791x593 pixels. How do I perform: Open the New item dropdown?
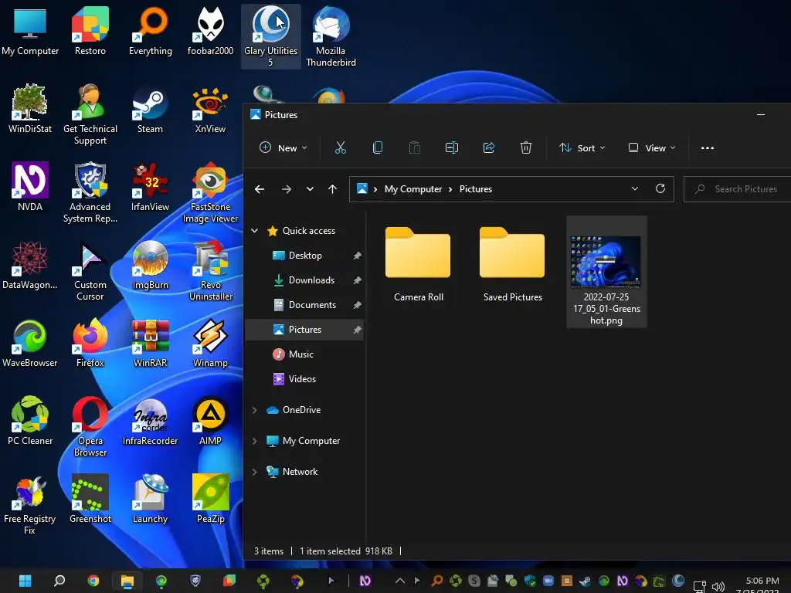(283, 147)
